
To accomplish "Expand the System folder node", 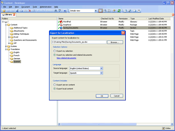I will tap(6, 46).
